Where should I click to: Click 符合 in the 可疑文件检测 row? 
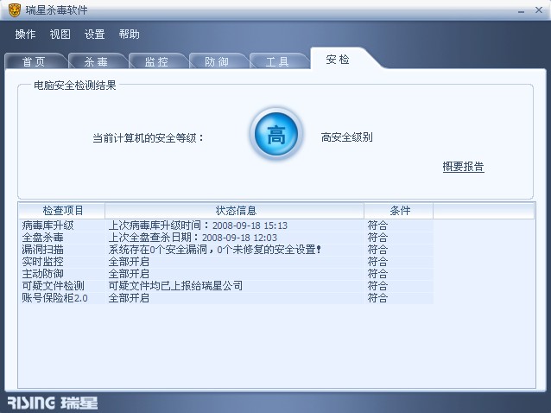tap(377, 286)
